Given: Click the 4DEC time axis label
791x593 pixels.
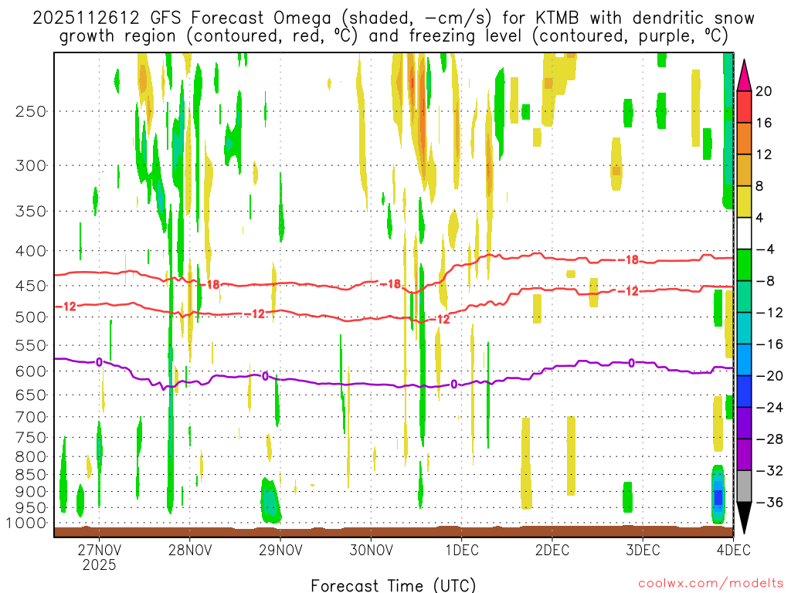Looking at the screenshot, I should (x=733, y=550).
